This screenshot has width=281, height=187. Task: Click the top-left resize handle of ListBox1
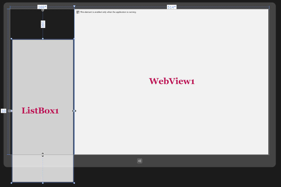click(12, 39)
